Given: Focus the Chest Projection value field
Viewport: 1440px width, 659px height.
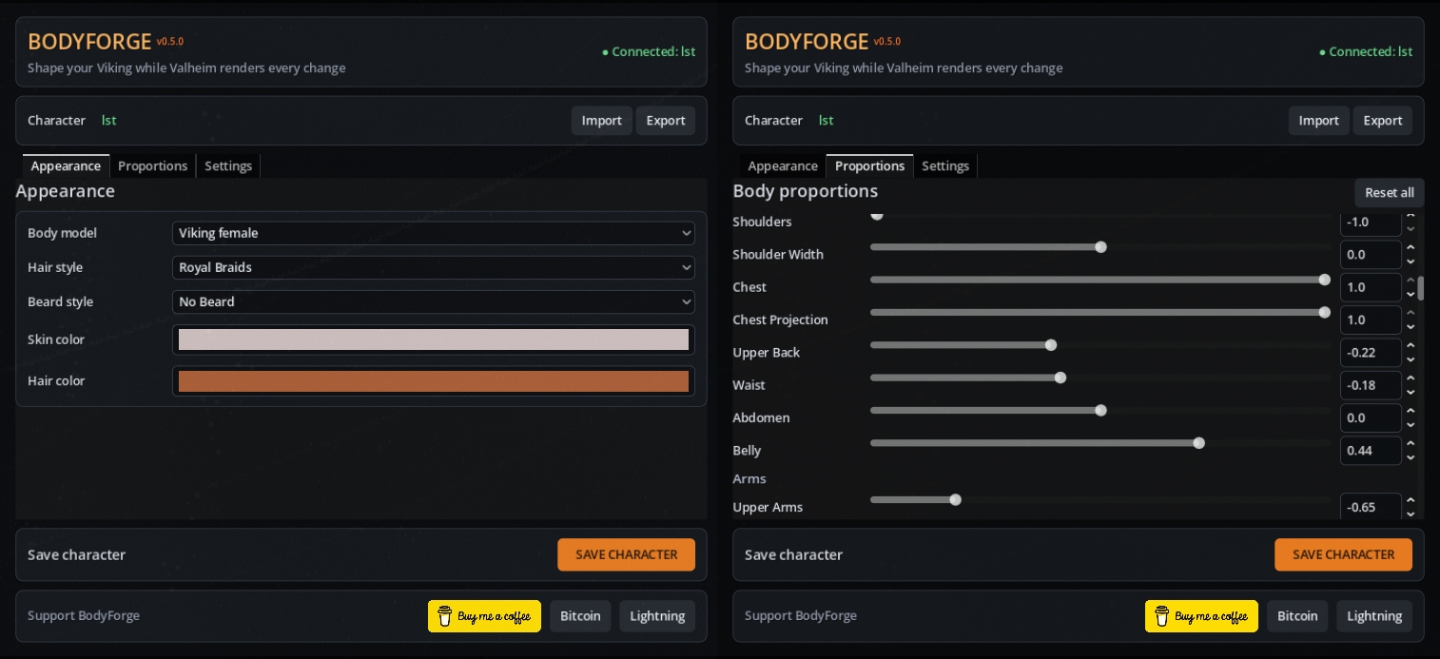Looking at the screenshot, I should (1371, 320).
